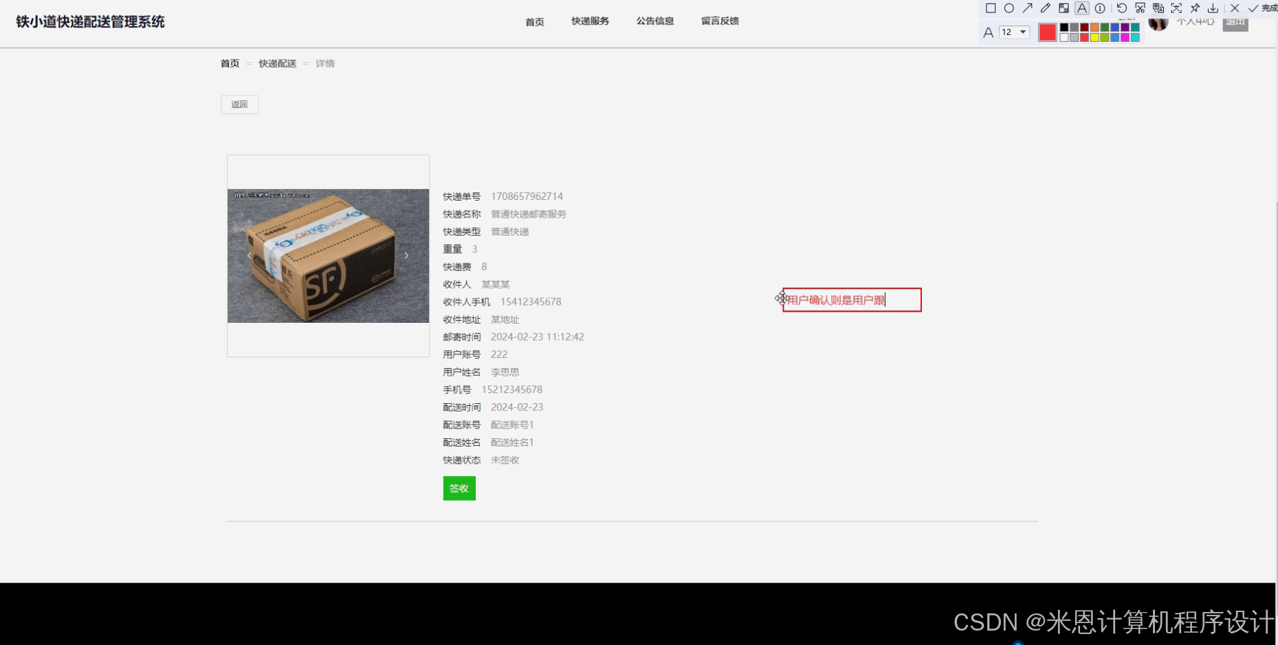Select the recipient phone 15412345678
Viewport: 1278px width, 645px height.
click(x=531, y=302)
